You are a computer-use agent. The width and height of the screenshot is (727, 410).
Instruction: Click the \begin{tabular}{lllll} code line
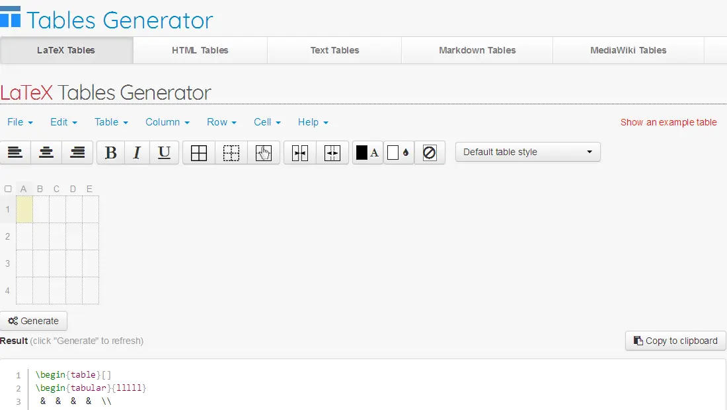[91, 388]
